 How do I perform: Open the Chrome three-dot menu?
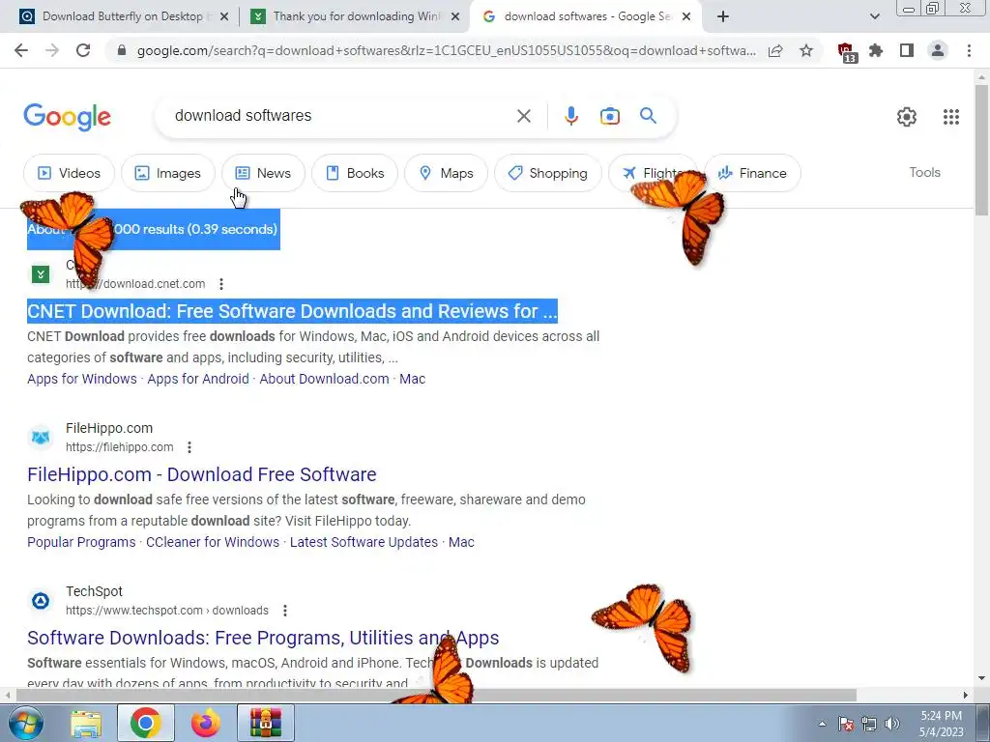pyautogui.click(x=969, y=50)
